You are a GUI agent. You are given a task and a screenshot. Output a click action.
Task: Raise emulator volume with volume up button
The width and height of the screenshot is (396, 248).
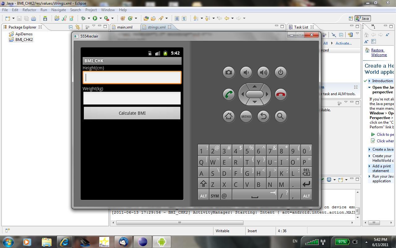(x=263, y=73)
